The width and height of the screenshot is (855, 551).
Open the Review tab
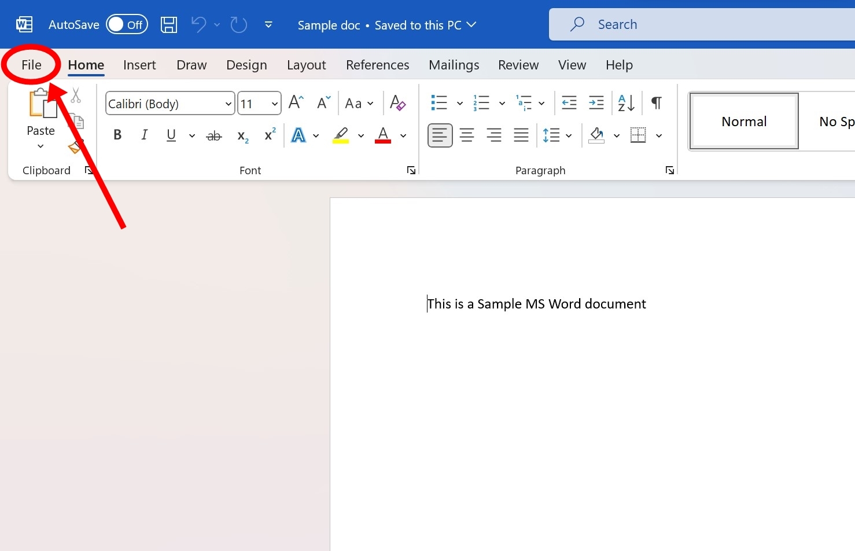(x=518, y=65)
